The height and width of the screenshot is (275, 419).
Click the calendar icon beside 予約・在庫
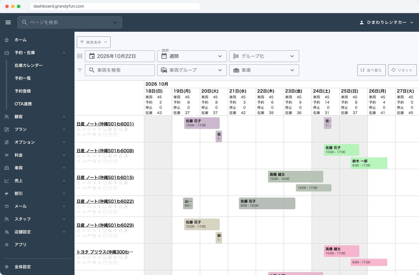coord(7,53)
